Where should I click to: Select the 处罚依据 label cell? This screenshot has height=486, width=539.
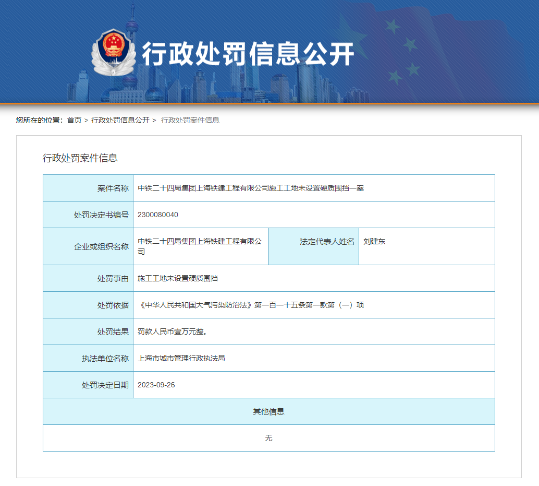click(88, 305)
